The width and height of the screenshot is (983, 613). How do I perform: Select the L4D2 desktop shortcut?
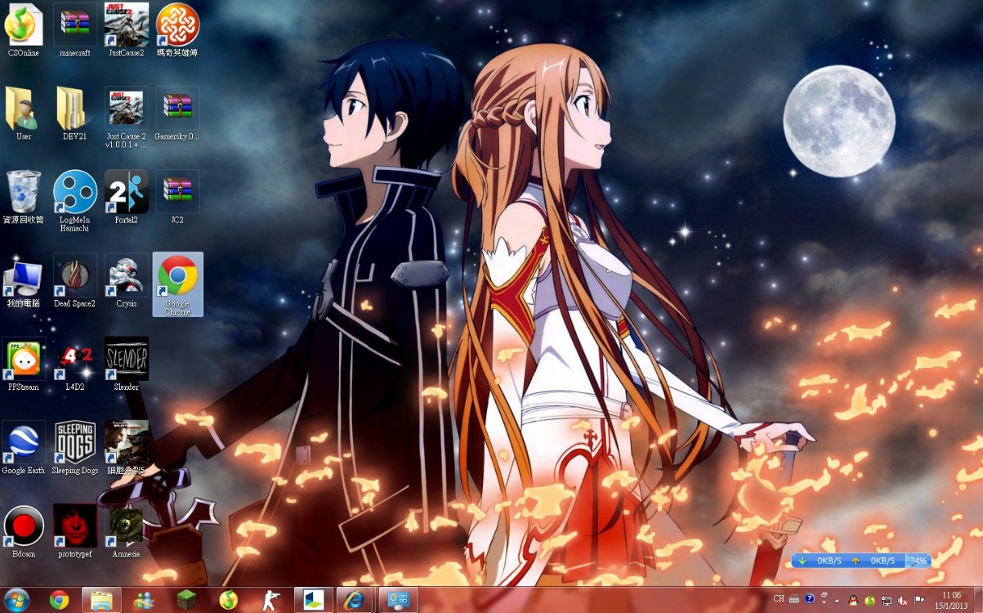[75, 365]
